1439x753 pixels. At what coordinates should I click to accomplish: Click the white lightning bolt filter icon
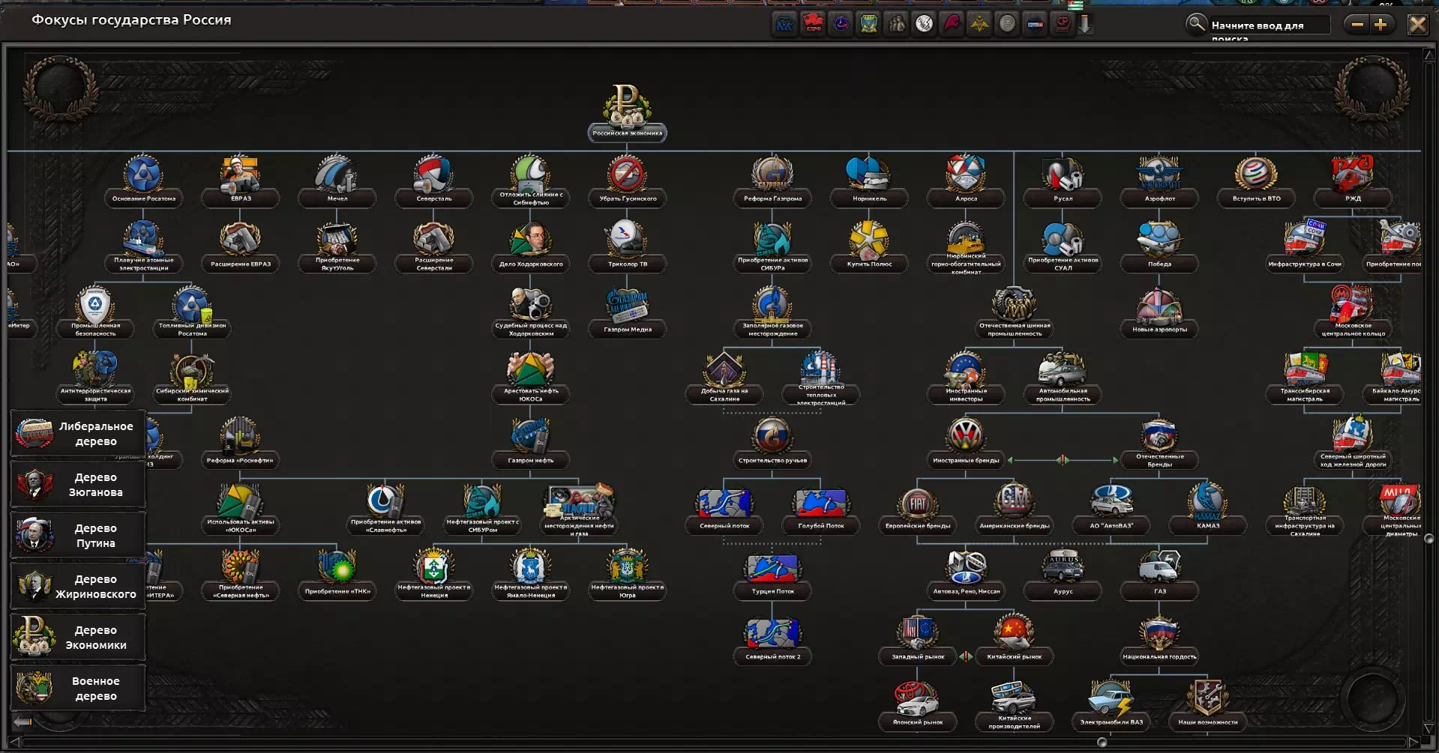(x=924, y=24)
